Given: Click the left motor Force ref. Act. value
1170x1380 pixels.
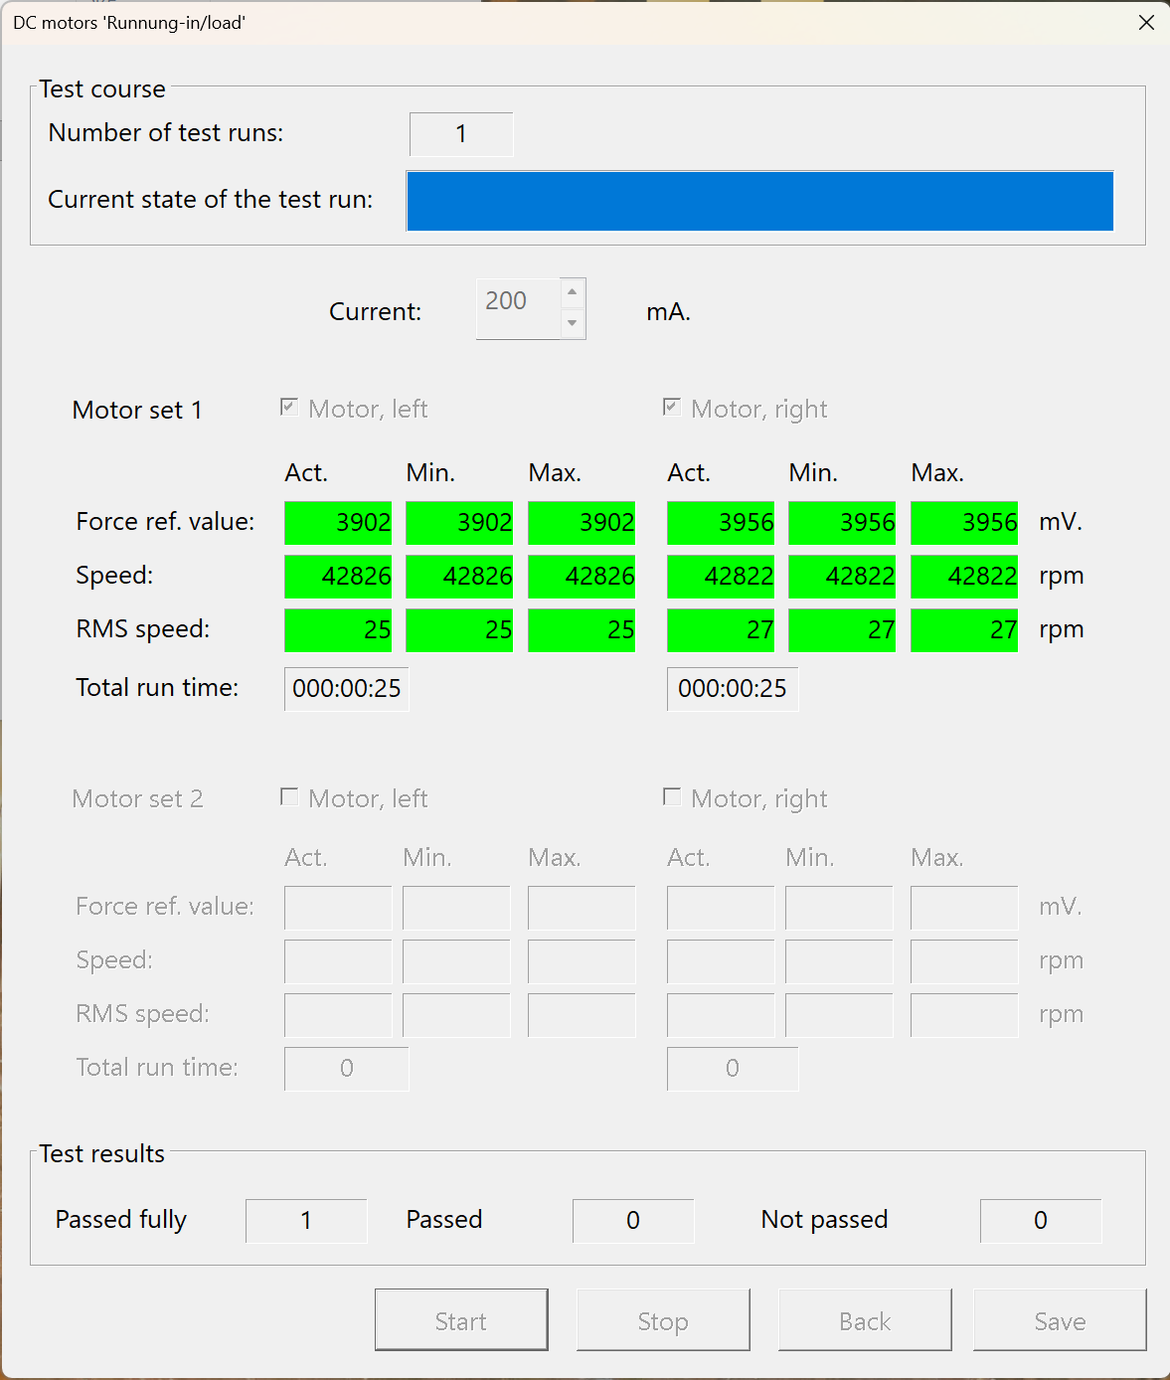Looking at the screenshot, I should click(338, 522).
